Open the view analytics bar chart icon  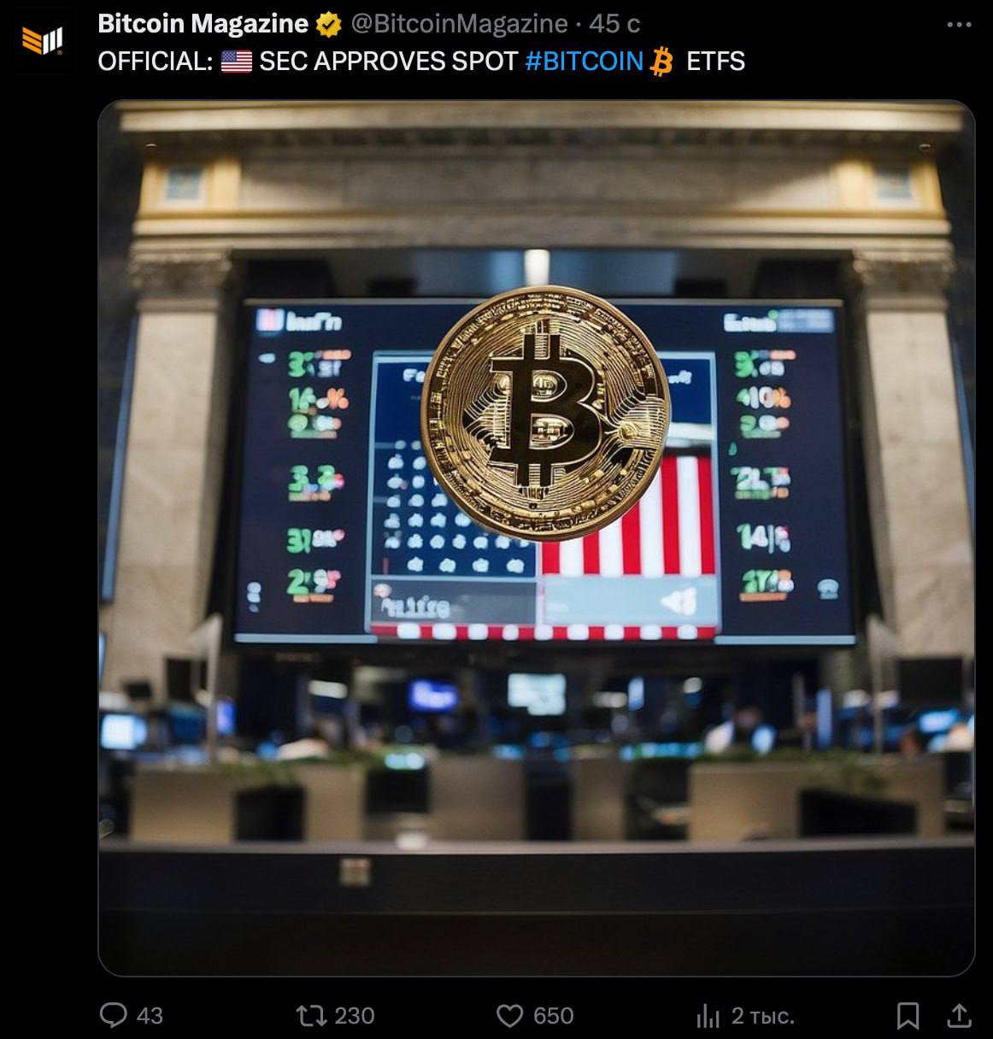708,1015
